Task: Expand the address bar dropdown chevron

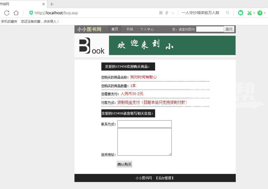Action: point(173,13)
